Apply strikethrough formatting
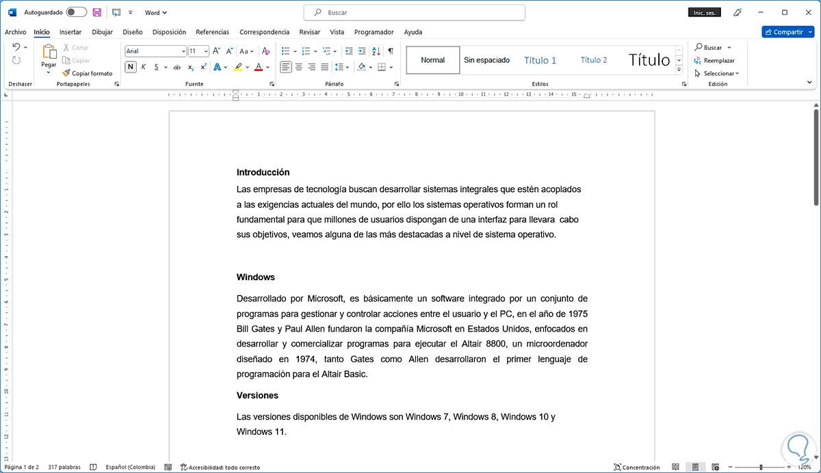 [177, 67]
